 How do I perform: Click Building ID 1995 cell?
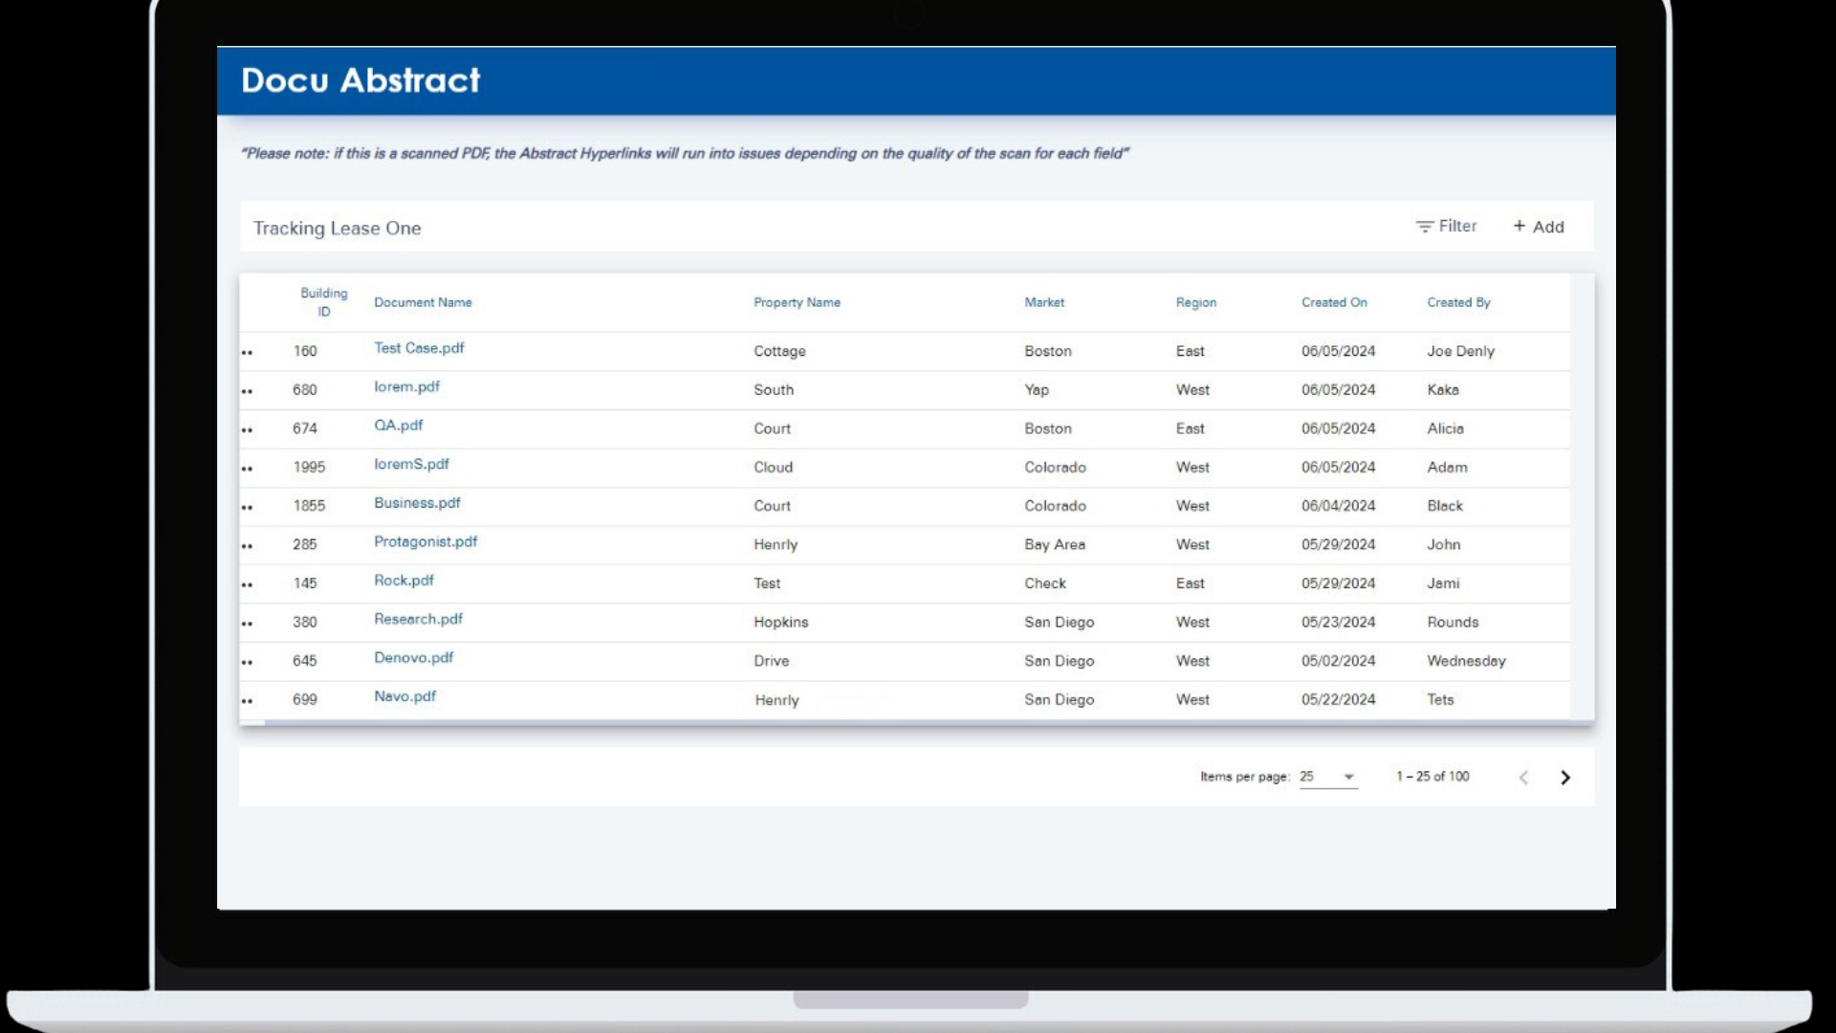point(309,467)
